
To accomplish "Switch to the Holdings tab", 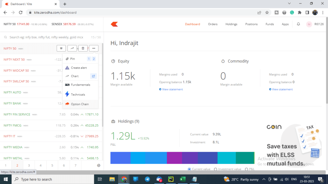I will click(231, 24).
